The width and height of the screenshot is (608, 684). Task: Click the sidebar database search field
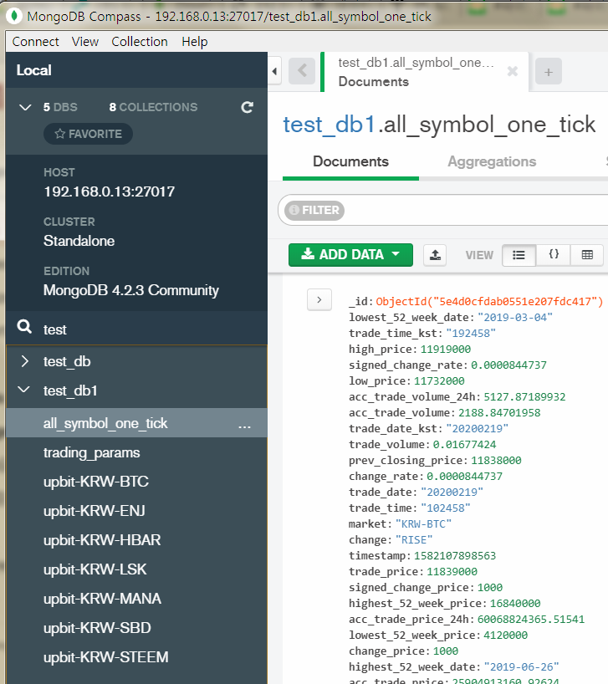click(x=153, y=329)
